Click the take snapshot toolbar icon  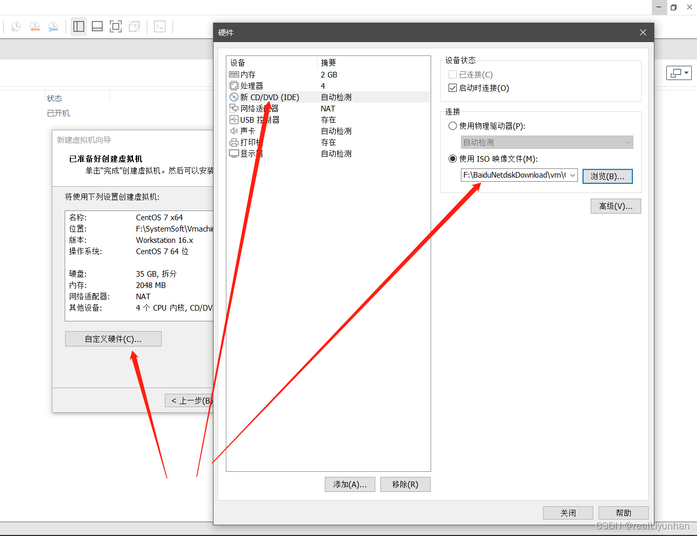[15, 26]
